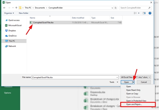This screenshot has height=110, width=159.
Task: Change the view layout icon
Action: [135, 13]
